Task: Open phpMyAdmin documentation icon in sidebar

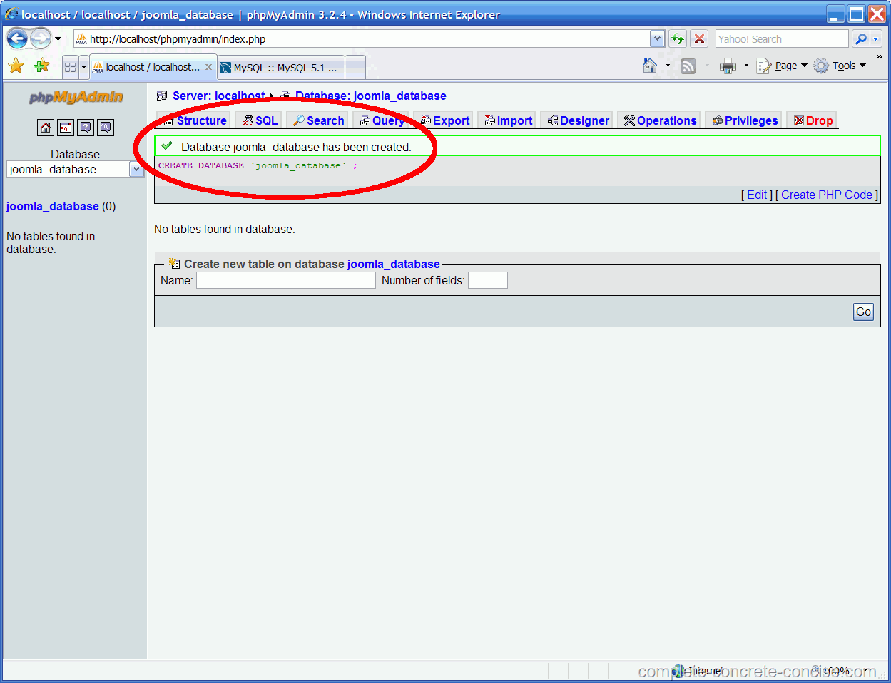Action: pyautogui.click(x=86, y=128)
